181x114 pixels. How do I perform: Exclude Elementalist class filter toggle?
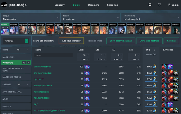(x=3, y=27)
